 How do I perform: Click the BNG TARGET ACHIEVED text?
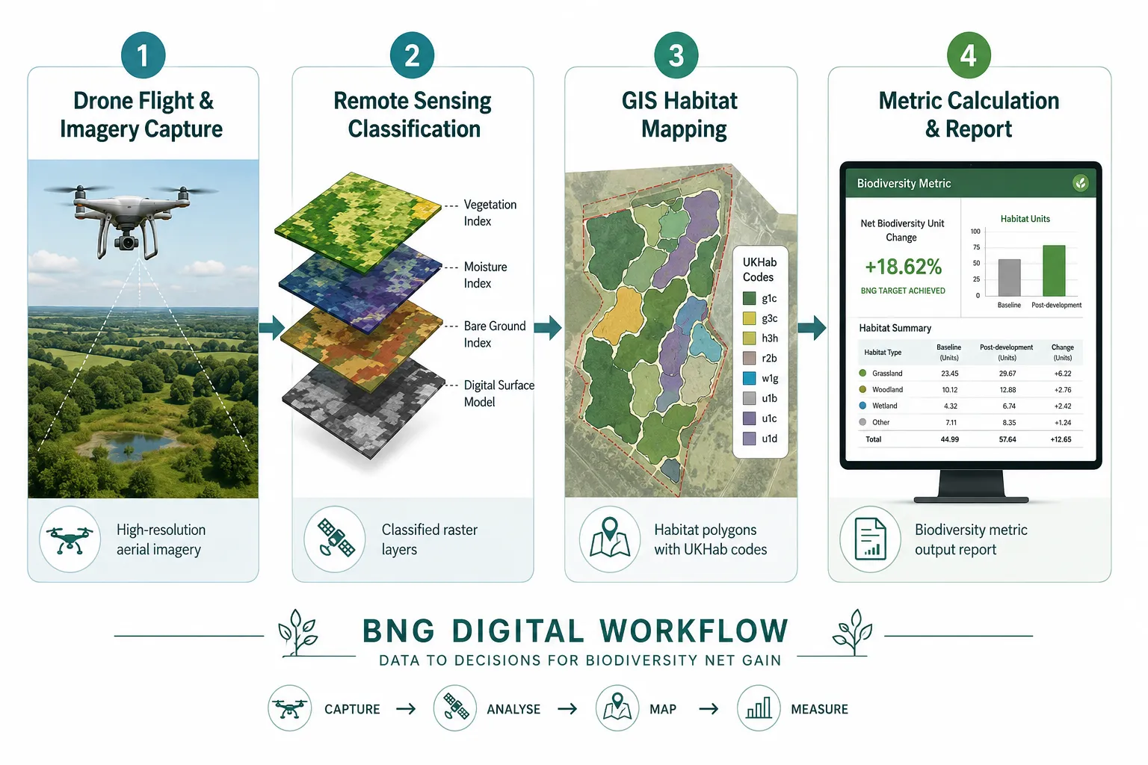[903, 291]
